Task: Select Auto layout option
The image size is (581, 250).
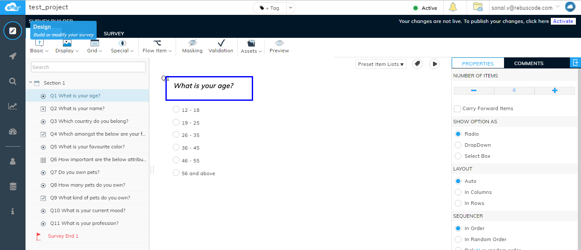Action: coord(458,181)
